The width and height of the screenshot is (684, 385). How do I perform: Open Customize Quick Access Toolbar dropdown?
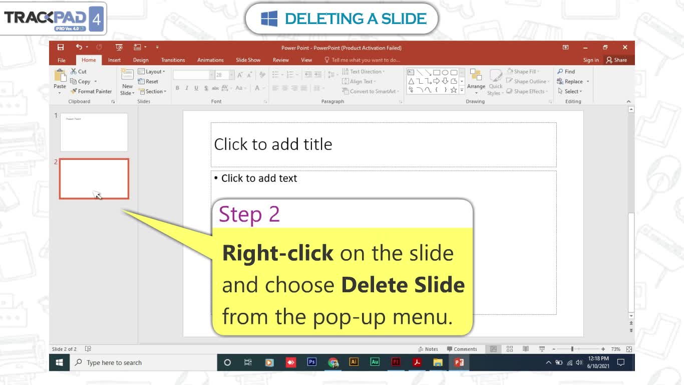click(x=157, y=47)
